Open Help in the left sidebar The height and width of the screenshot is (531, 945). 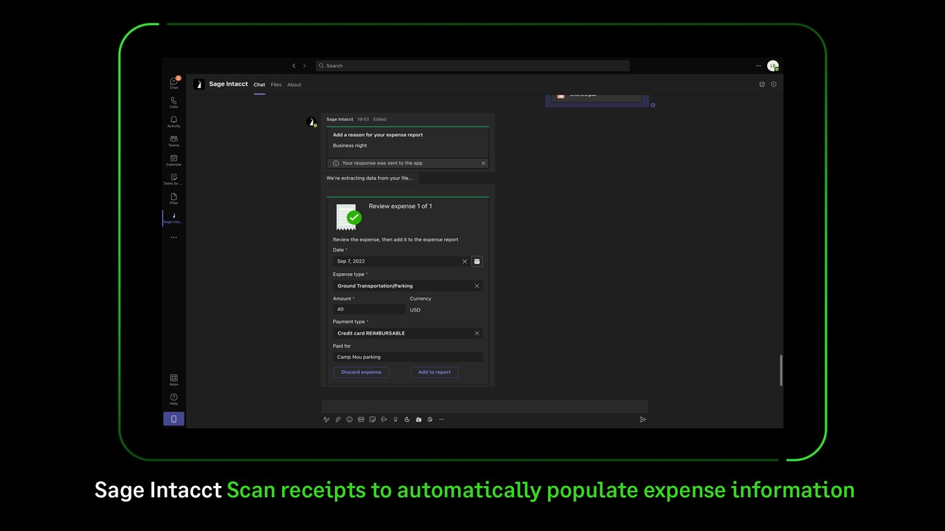coord(174,400)
